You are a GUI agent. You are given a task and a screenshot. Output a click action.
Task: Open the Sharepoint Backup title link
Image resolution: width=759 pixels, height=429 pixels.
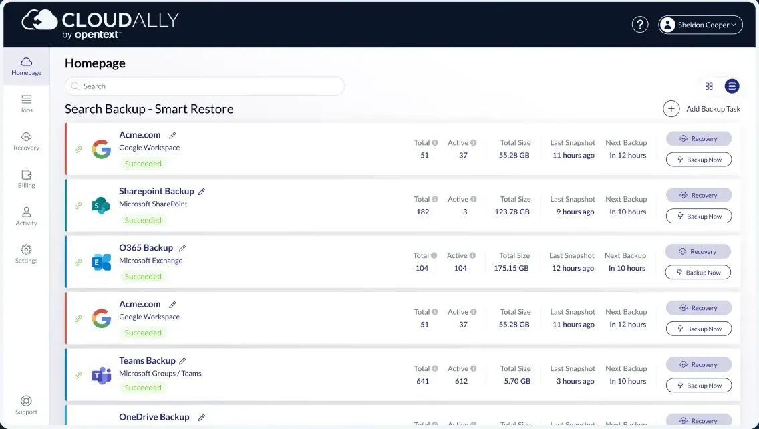click(x=156, y=191)
